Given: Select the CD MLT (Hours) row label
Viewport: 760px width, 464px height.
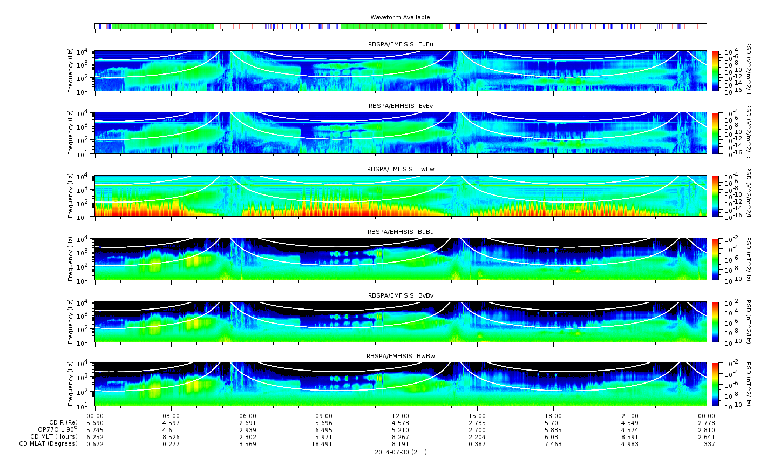Looking at the screenshot, I should 54,436.
